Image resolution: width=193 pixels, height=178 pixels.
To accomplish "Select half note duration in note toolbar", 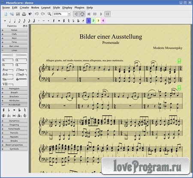I will (10, 21).
